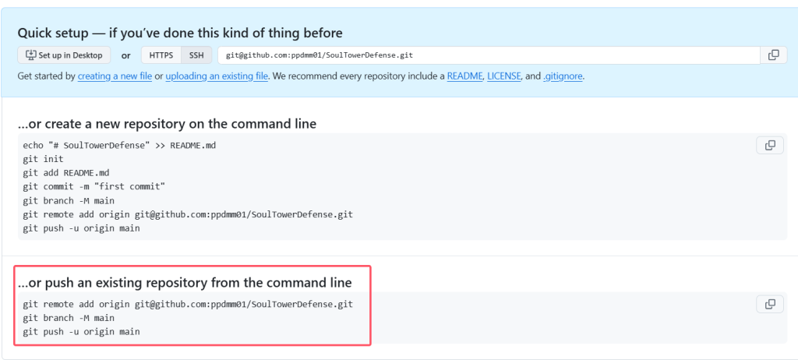The height and width of the screenshot is (360, 798).
Task: Copy the push existing repository commands
Action: 770,305
